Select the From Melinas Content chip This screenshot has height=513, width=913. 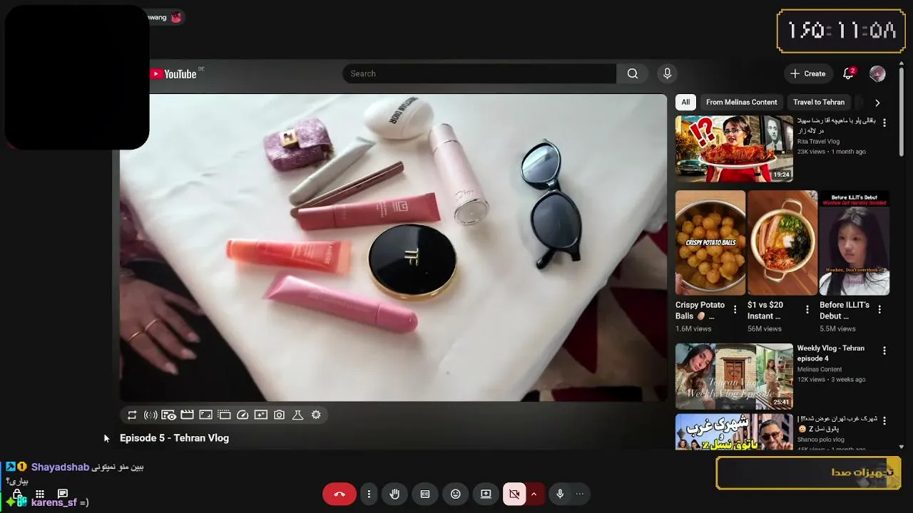(742, 102)
